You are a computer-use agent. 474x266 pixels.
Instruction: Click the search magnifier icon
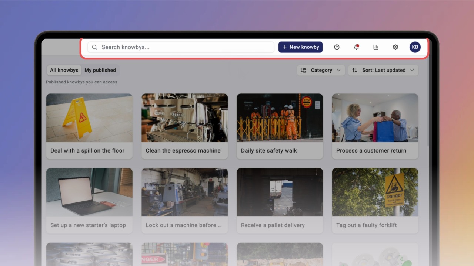pyautogui.click(x=94, y=47)
